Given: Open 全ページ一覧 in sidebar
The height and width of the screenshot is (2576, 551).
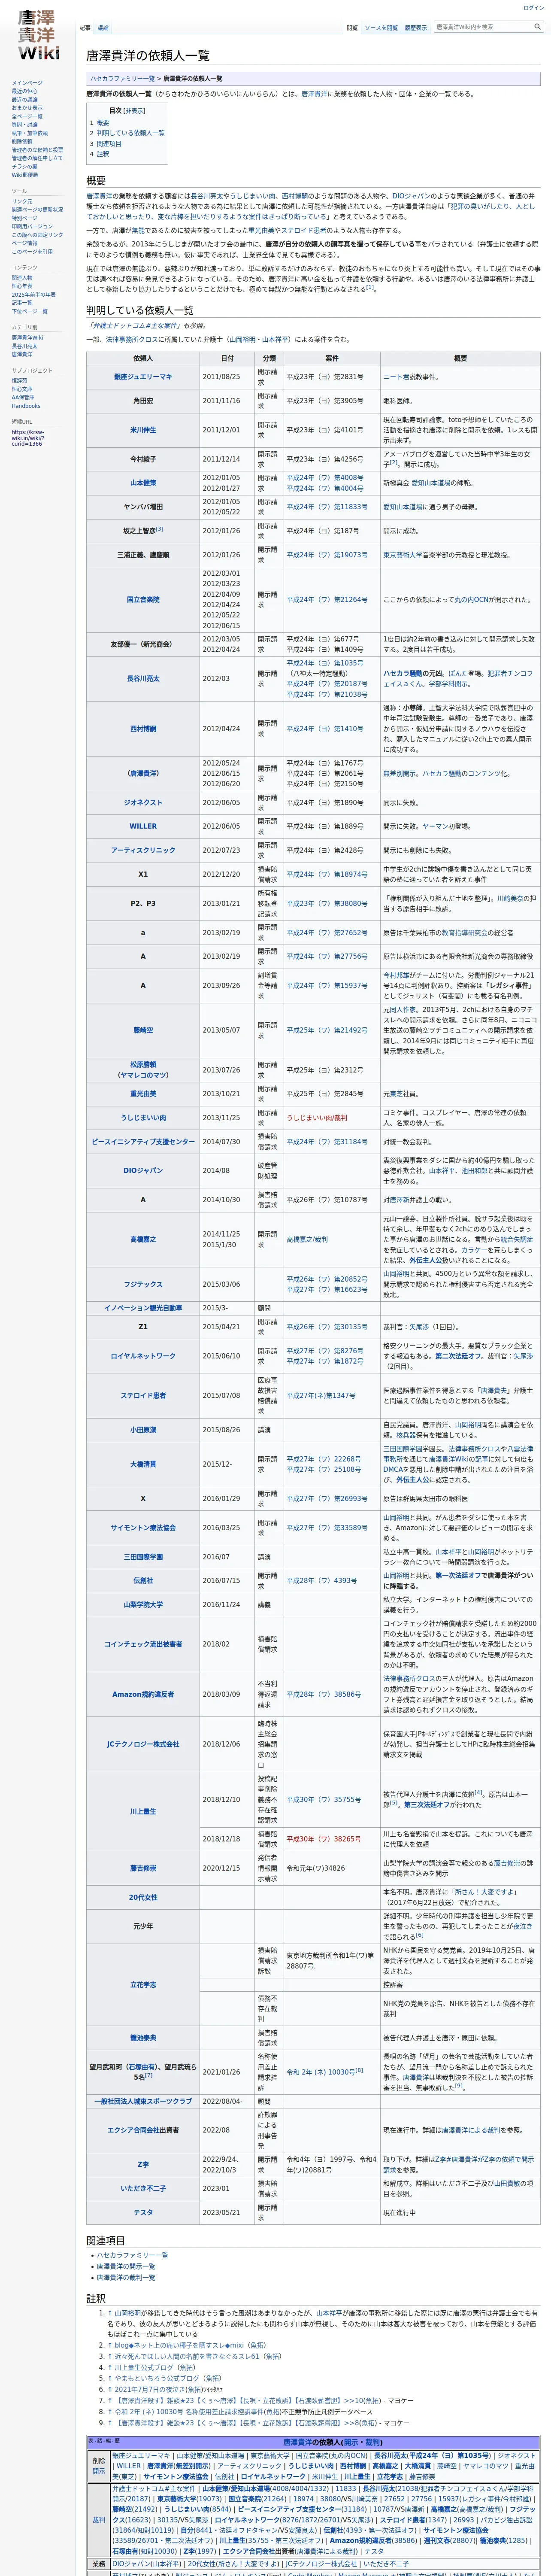Looking at the screenshot, I should tap(27, 116).
